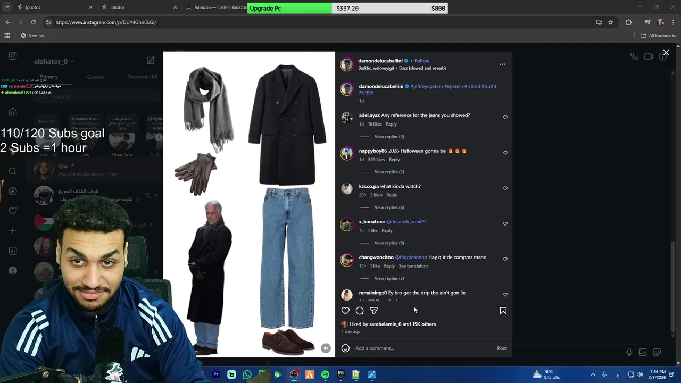The height and width of the screenshot is (383, 681).
Task: Expand View replies (4) under krs.co.pa
Action: 389,207
